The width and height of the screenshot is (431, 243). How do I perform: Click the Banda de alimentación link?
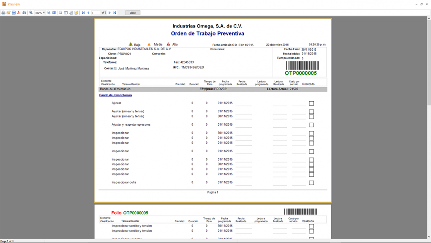[x=115, y=95]
